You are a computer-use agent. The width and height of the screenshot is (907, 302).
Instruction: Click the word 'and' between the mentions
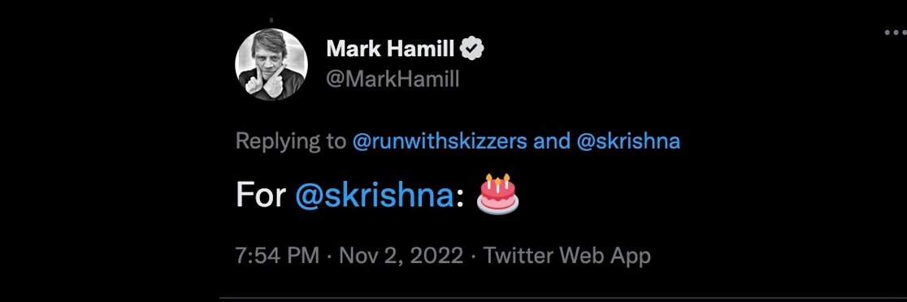pyautogui.click(x=552, y=141)
